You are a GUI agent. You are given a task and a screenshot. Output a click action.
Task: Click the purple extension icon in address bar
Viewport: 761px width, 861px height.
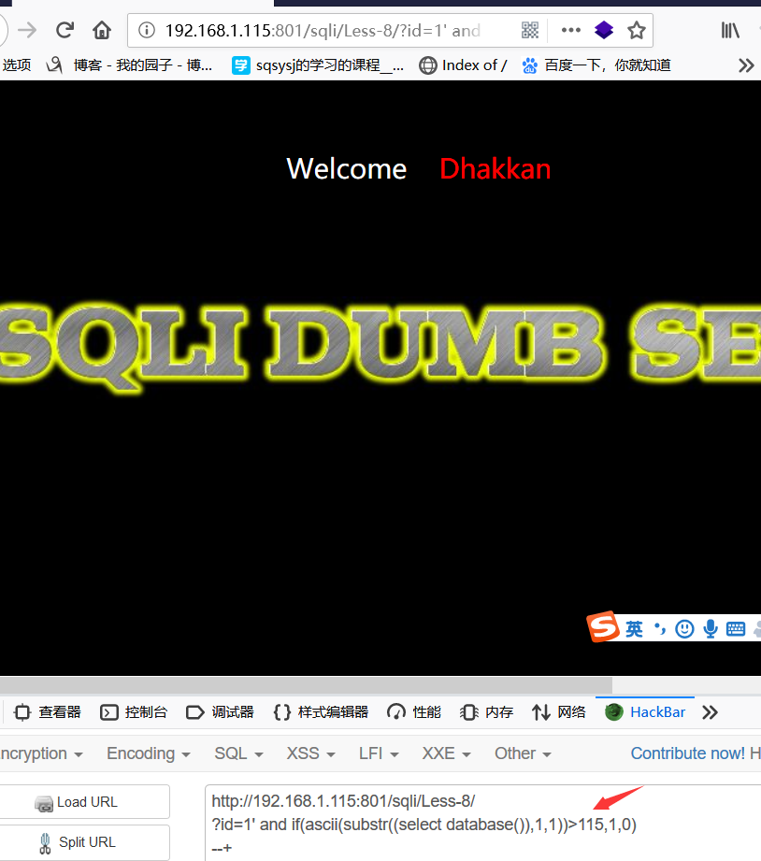[x=603, y=30]
